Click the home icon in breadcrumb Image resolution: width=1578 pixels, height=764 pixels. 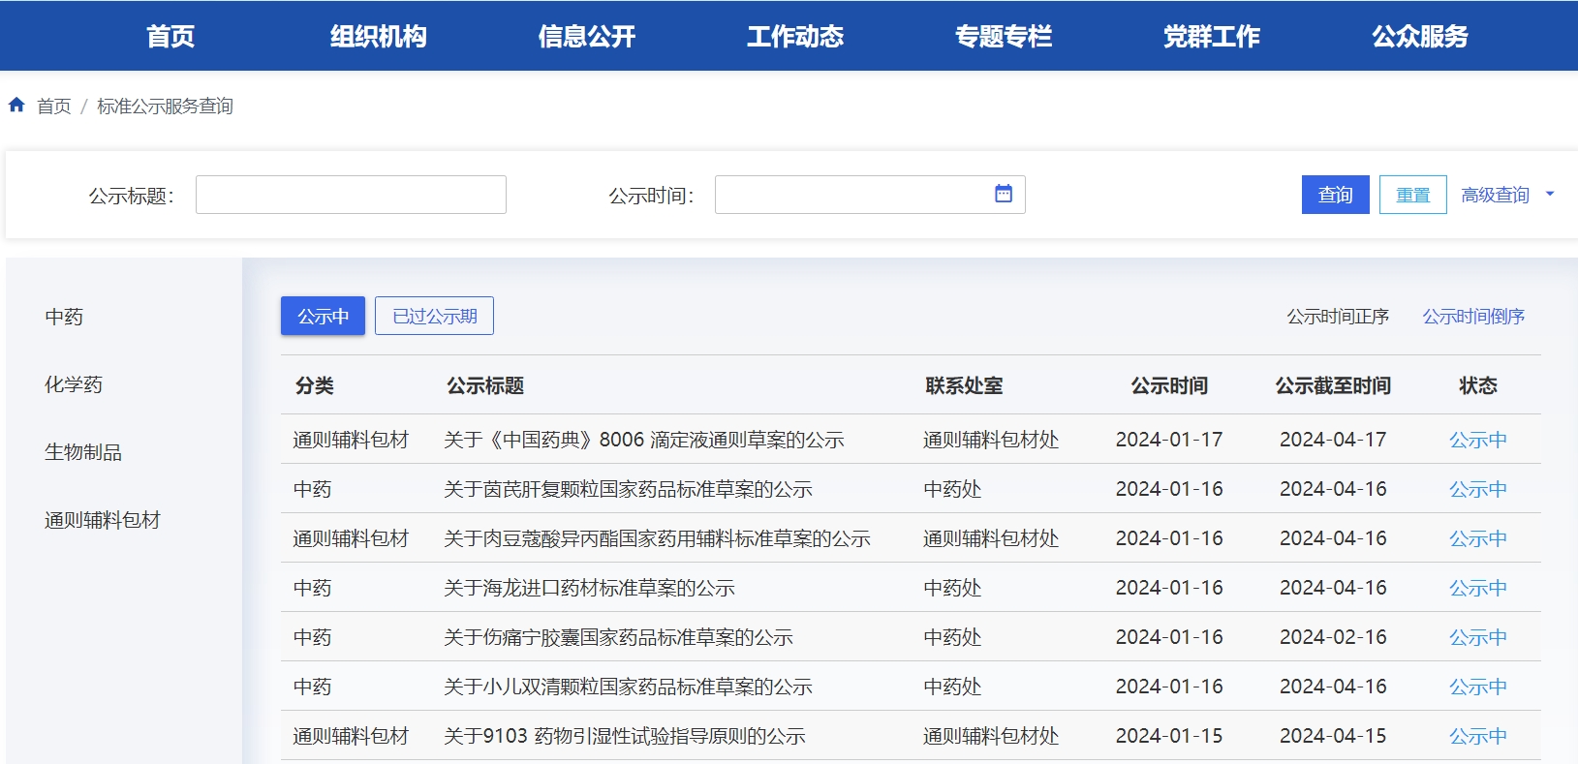click(16, 105)
